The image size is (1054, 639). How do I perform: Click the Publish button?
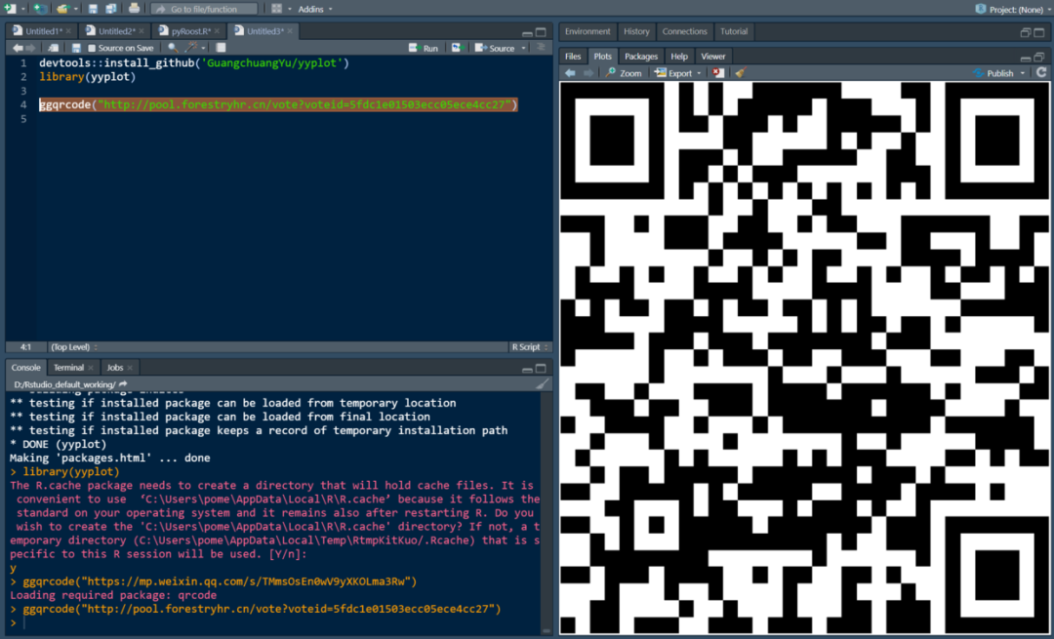click(x=993, y=72)
